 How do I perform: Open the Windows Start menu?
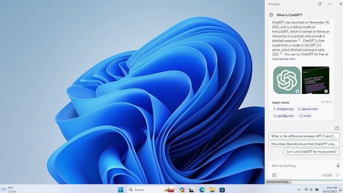[x=121, y=189]
